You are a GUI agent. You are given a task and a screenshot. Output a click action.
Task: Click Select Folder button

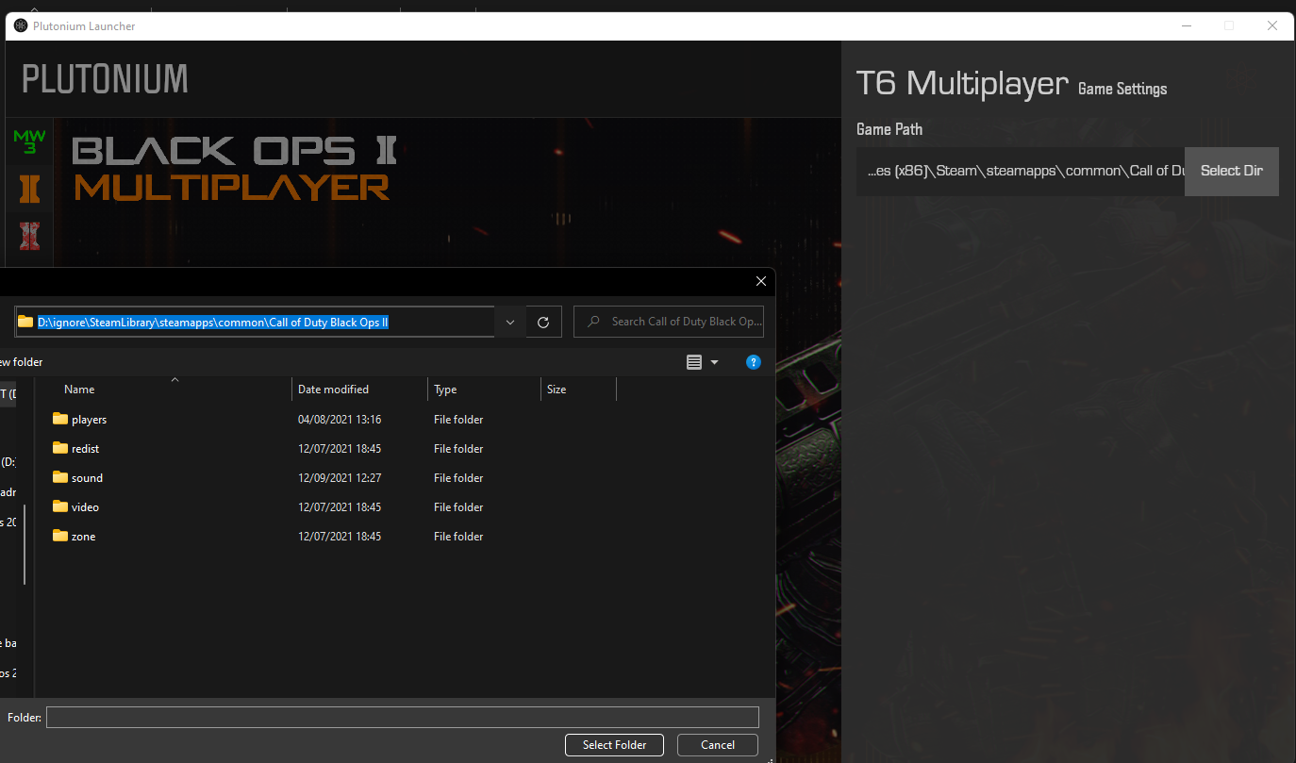point(614,745)
